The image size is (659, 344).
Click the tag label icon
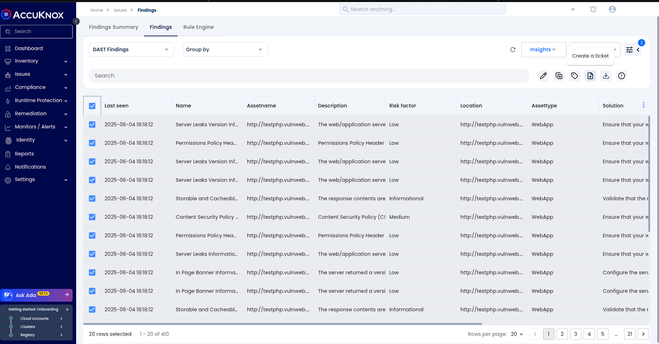coord(575,76)
